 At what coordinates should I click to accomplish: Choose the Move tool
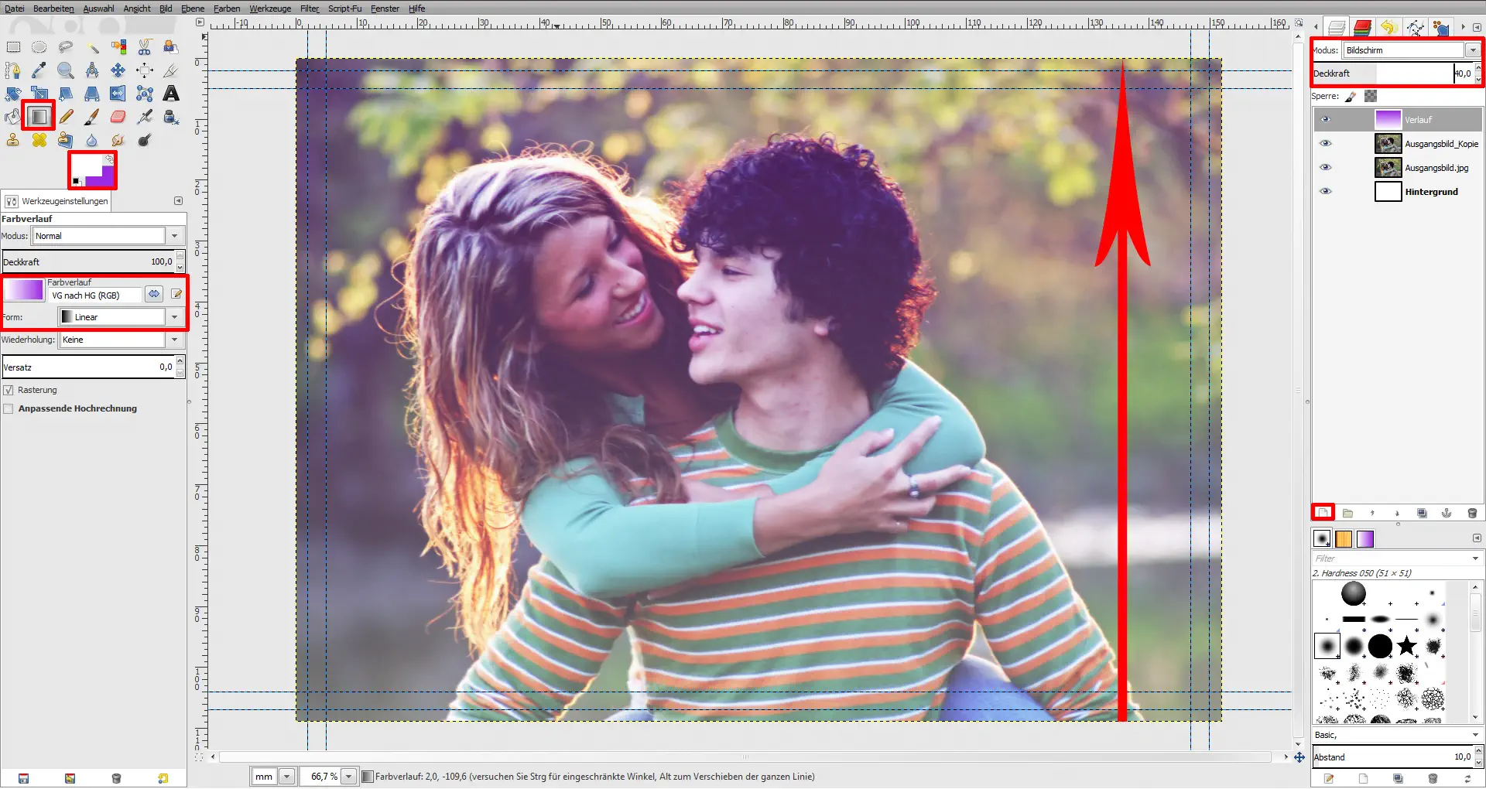pos(118,70)
